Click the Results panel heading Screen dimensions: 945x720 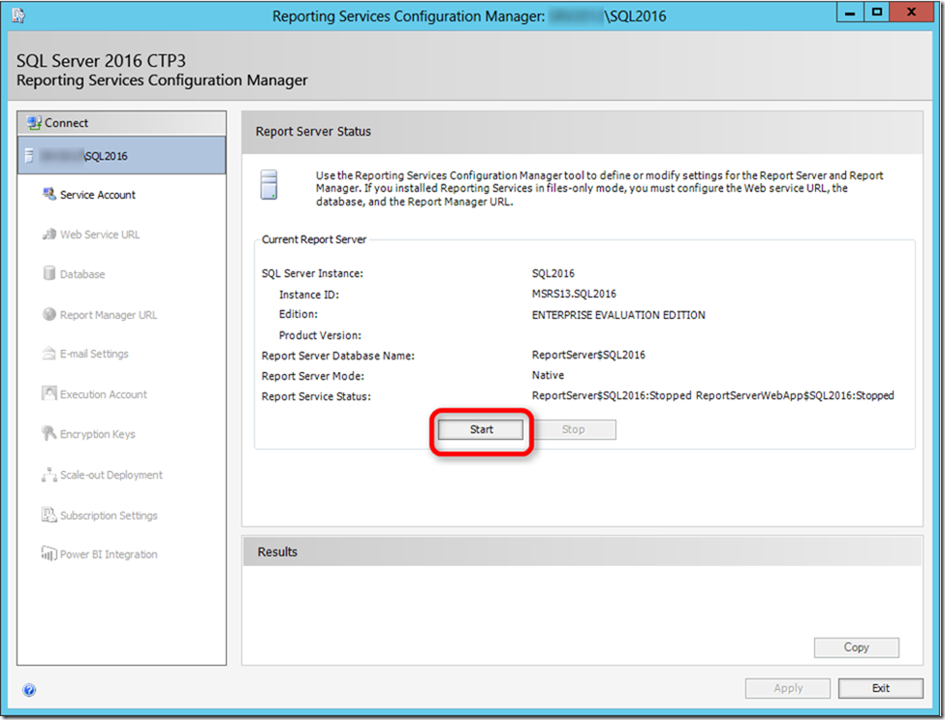click(x=277, y=552)
